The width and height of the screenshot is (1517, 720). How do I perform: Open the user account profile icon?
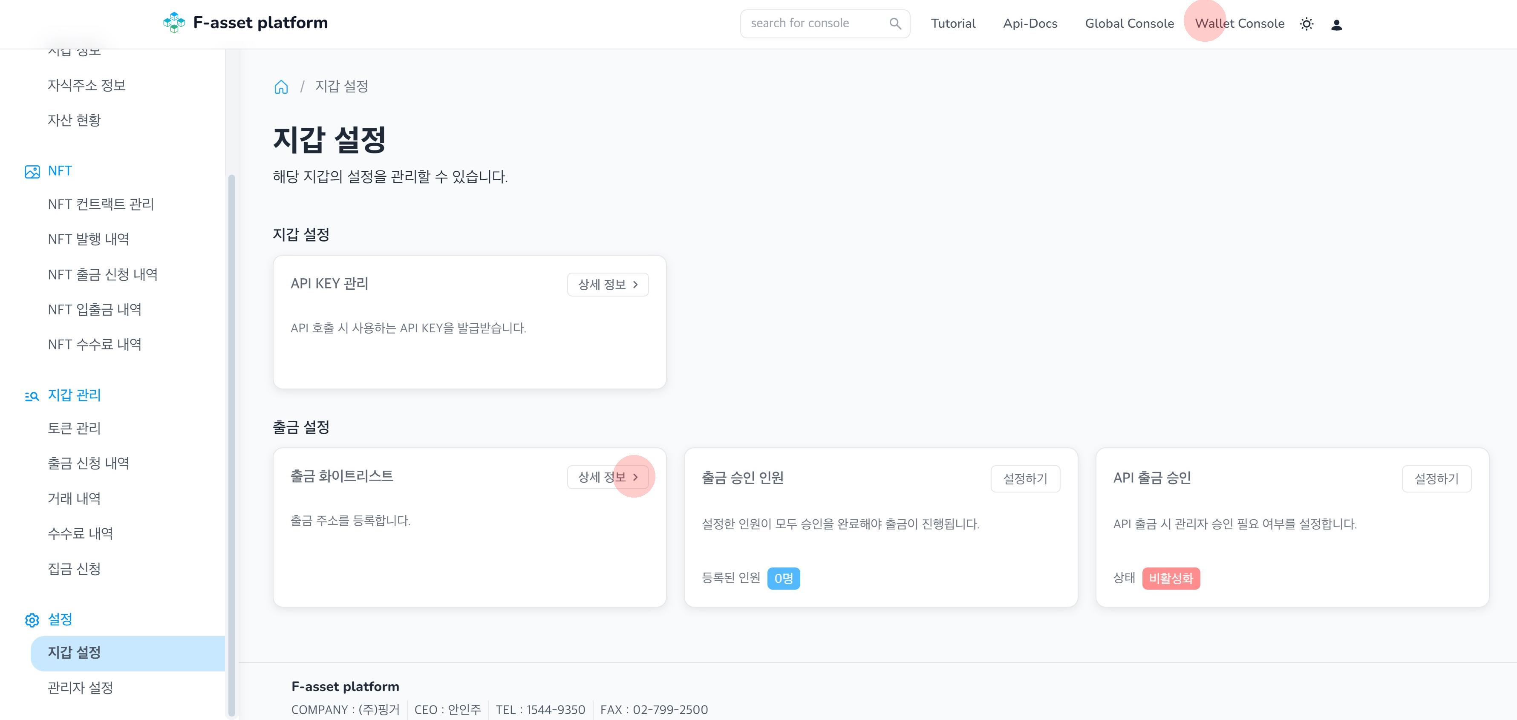point(1336,24)
